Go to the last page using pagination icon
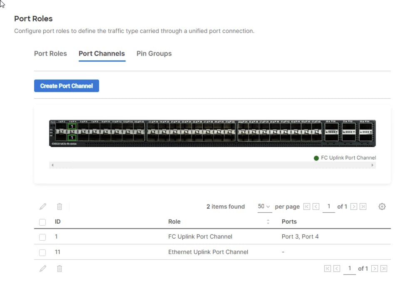Viewport: 403px width, 284px height. [363, 206]
